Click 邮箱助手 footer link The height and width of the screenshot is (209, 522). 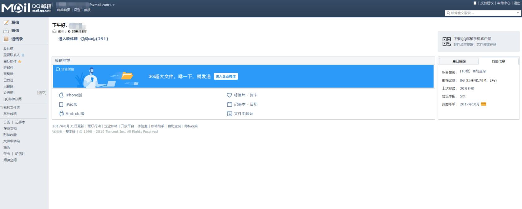(x=157, y=126)
